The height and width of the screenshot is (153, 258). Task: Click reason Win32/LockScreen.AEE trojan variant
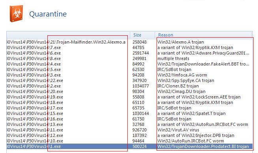(199, 97)
